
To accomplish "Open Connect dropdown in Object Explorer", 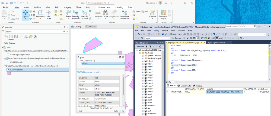I will tap(140, 46).
